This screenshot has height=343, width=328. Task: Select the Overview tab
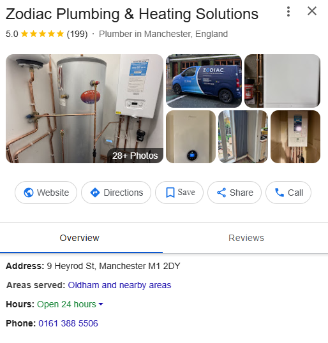80,238
